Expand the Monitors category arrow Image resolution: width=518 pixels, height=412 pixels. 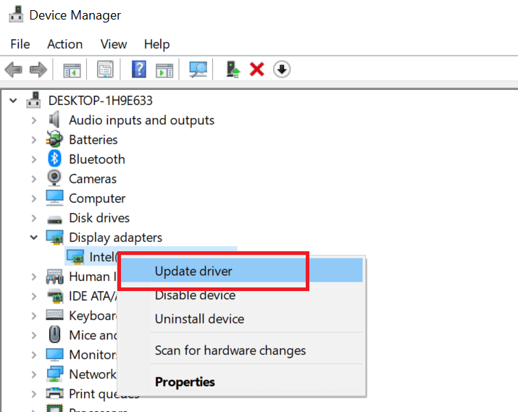tap(34, 355)
